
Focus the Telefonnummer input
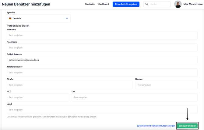(102, 73)
